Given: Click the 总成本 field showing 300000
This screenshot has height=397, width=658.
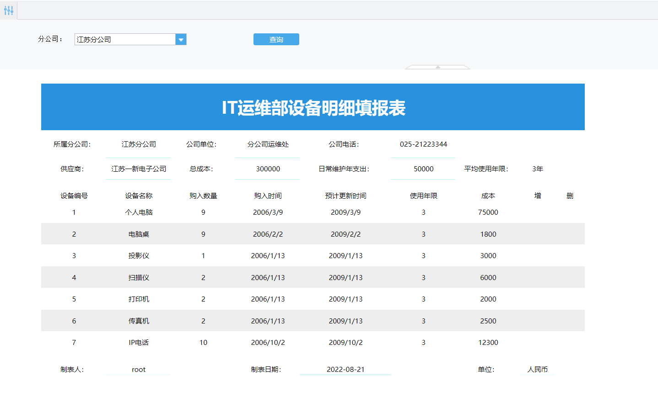Looking at the screenshot, I should pos(268,169).
